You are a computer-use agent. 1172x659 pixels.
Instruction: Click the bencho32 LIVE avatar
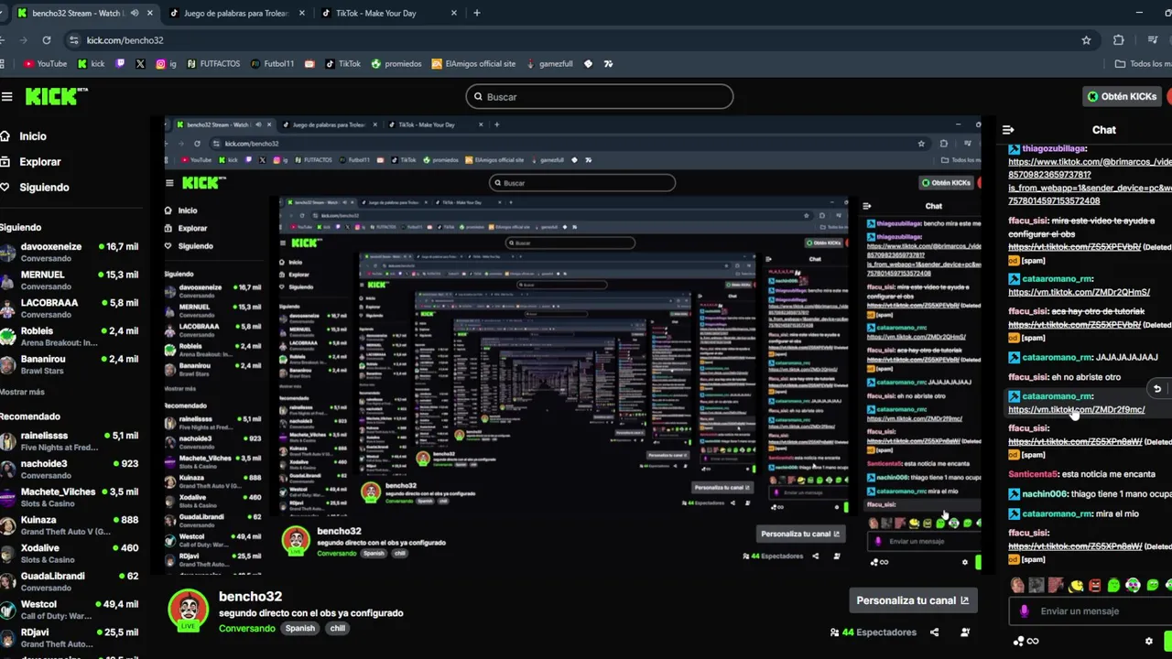[189, 610]
